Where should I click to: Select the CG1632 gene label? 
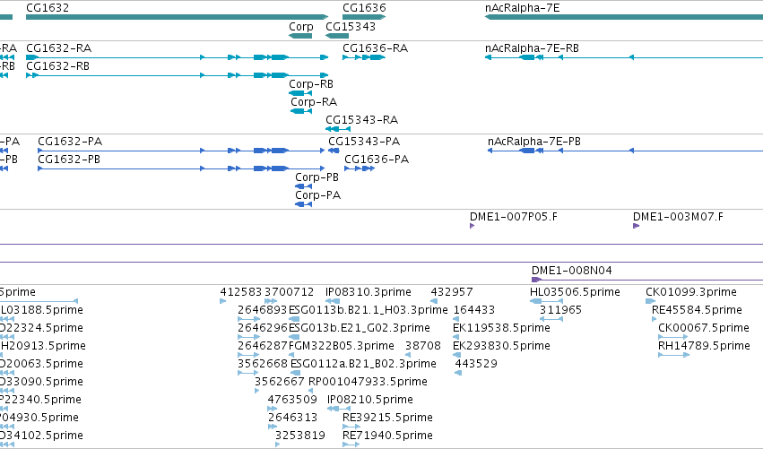[x=48, y=8]
